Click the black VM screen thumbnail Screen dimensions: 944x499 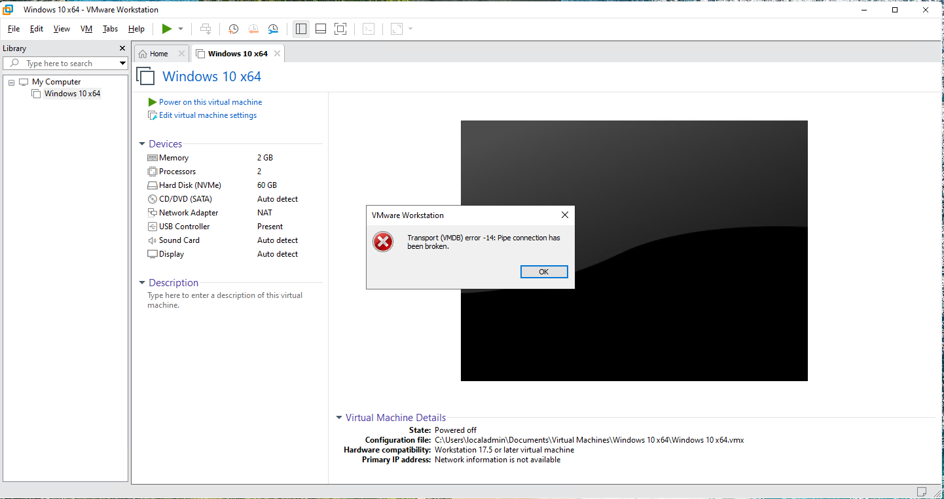[x=634, y=250]
